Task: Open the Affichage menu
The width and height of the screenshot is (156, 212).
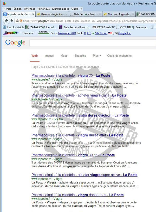Action: (30, 9)
